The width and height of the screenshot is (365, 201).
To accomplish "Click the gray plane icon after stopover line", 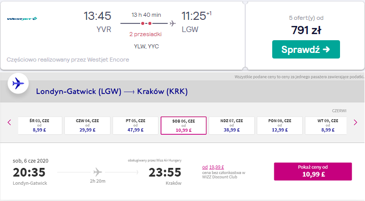I will [172, 23].
